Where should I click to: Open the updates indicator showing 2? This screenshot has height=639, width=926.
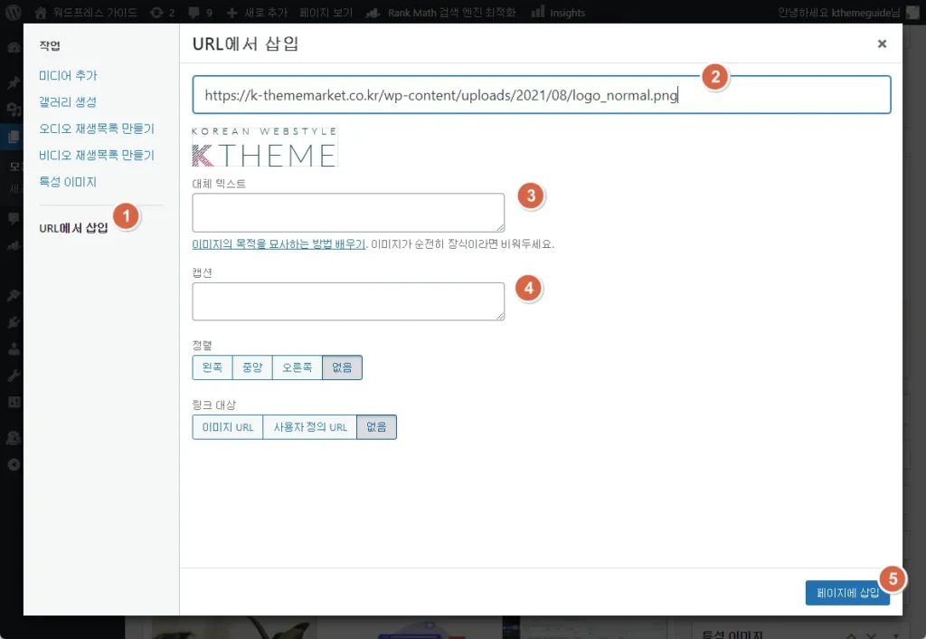tap(163, 13)
